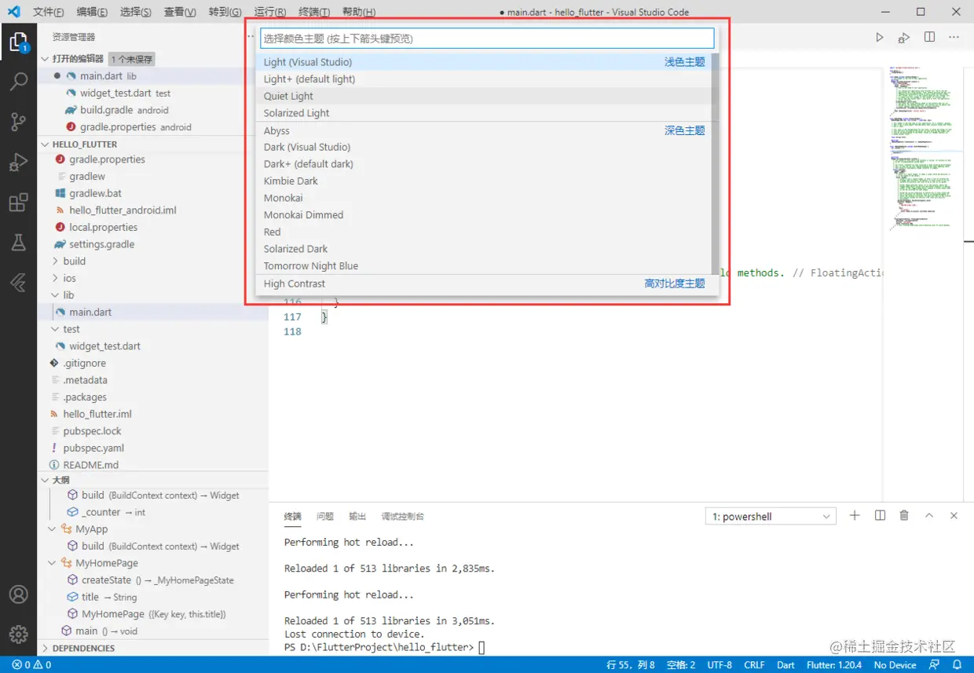The height and width of the screenshot is (673, 974).
Task: Open Source Control view in activity bar
Action: point(18,122)
